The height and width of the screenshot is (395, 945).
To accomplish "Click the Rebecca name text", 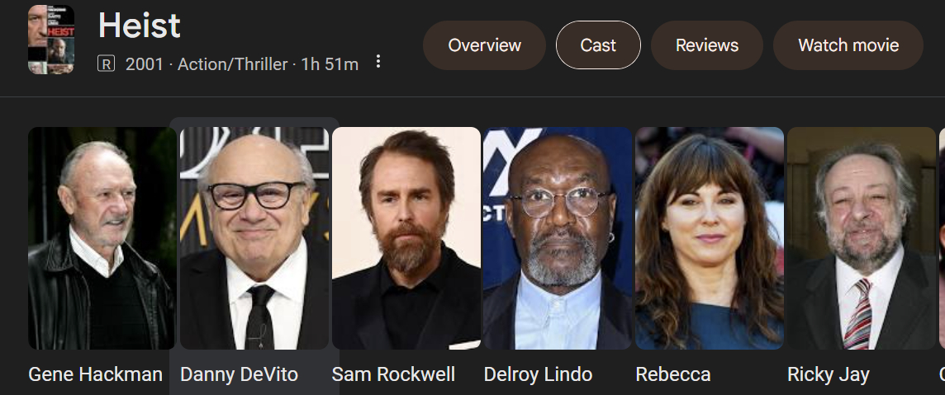I will pyautogui.click(x=673, y=374).
